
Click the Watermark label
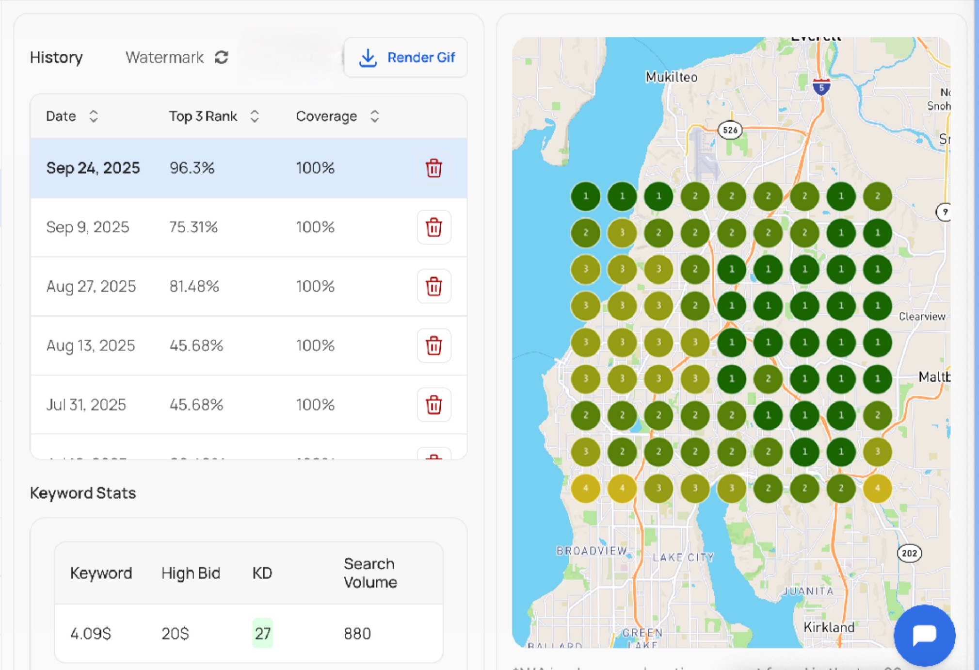pos(164,57)
